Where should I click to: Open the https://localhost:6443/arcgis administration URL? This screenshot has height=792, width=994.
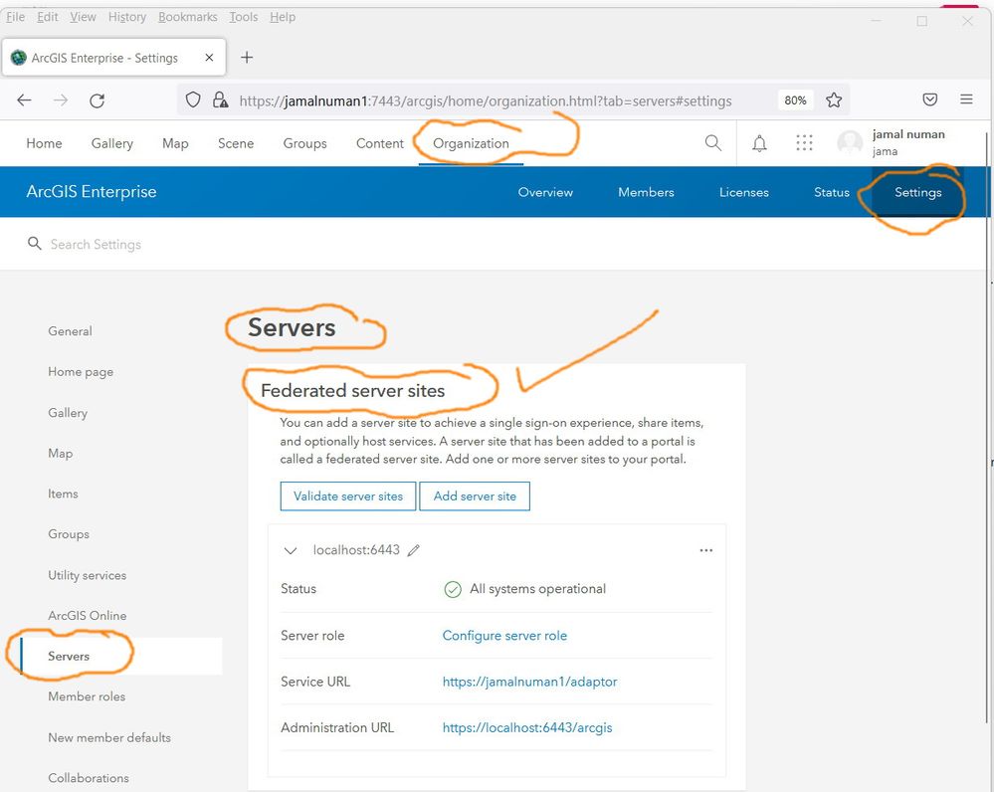coord(527,727)
